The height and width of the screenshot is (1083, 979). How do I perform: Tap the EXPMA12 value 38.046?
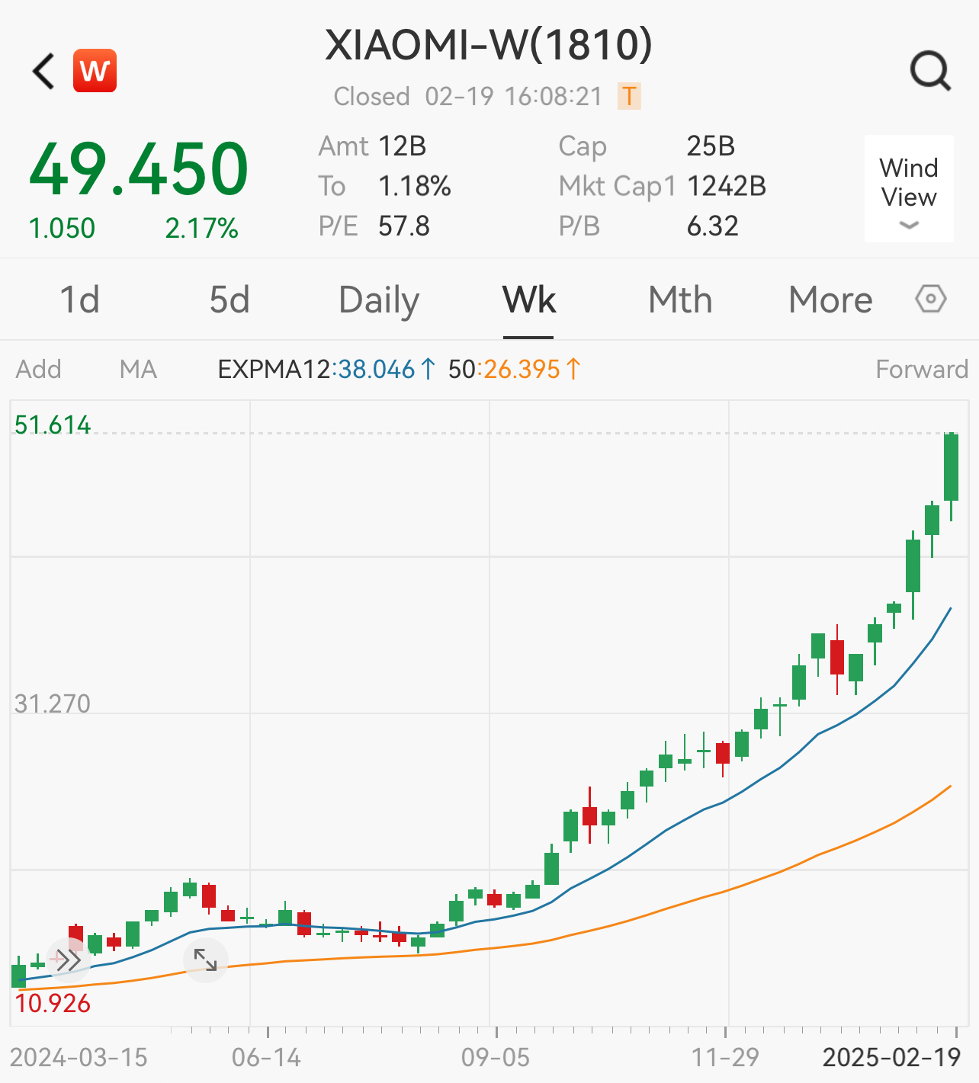(x=377, y=370)
